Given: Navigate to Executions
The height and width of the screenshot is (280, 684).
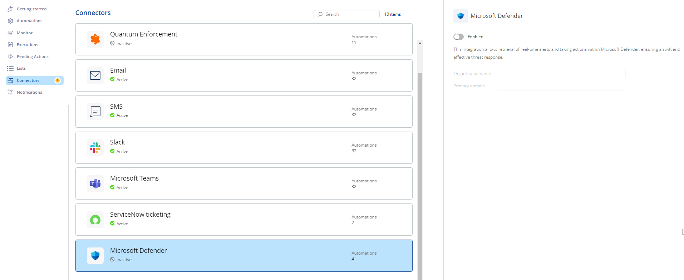Looking at the screenshot, I should 28,45.
